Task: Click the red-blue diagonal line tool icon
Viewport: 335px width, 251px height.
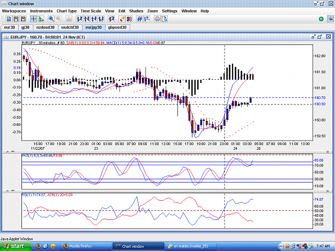Action: click(111, 19)
